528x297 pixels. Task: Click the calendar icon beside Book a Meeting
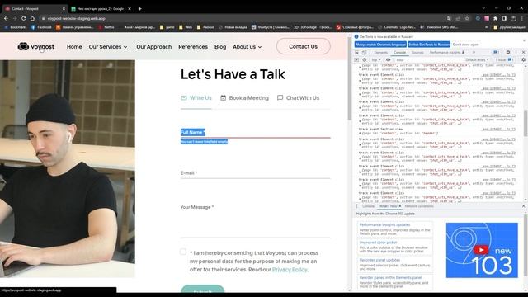pos(224,98)
